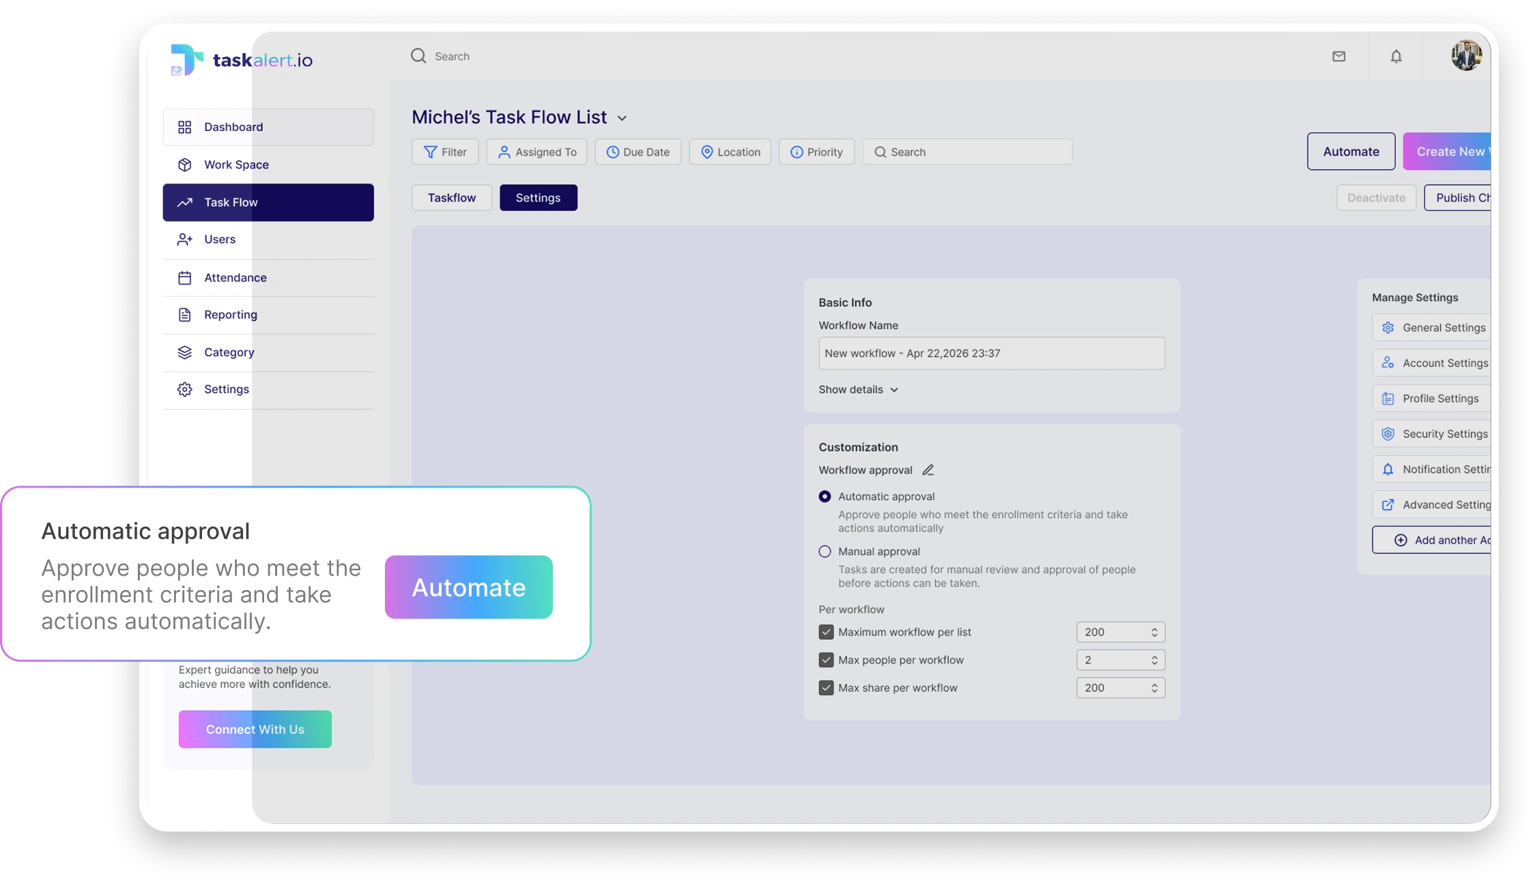The width and height of the screenshot is (1537, 884).
Task: Open notifications bell in header
Action: tap(1396, 57)
